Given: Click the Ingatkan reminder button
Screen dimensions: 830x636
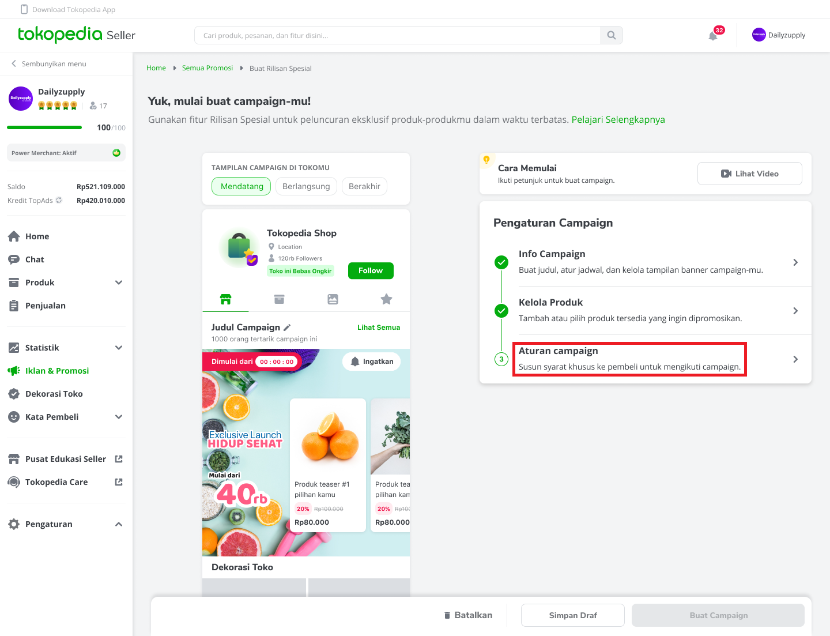Looking at the screenshot, I should (x=372, y=362).
